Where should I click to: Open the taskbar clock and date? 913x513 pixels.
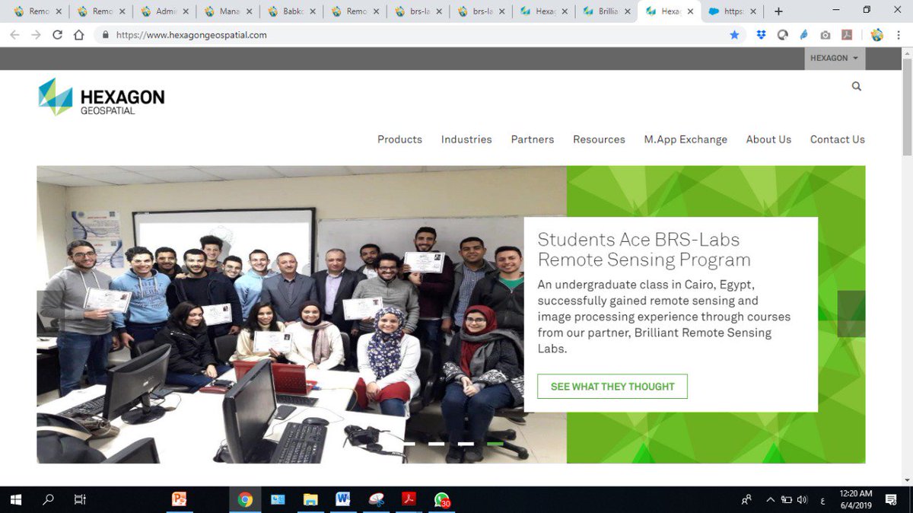point(855,499)
